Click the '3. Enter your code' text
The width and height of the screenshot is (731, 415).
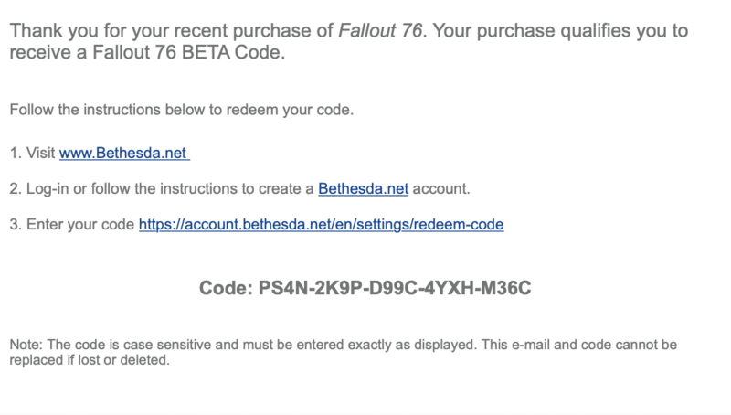(72, 225)
